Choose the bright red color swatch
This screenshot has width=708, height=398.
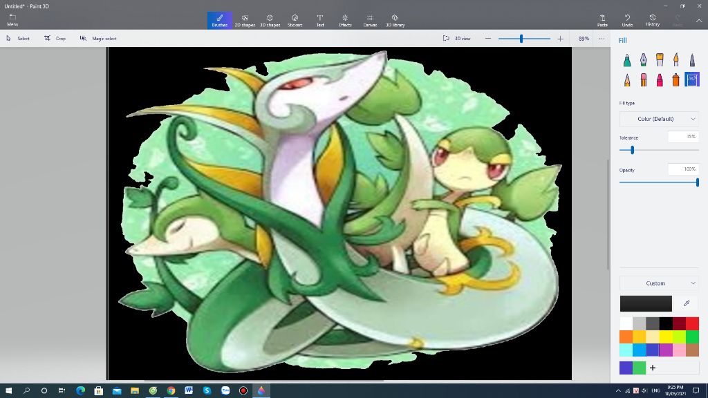692,323
